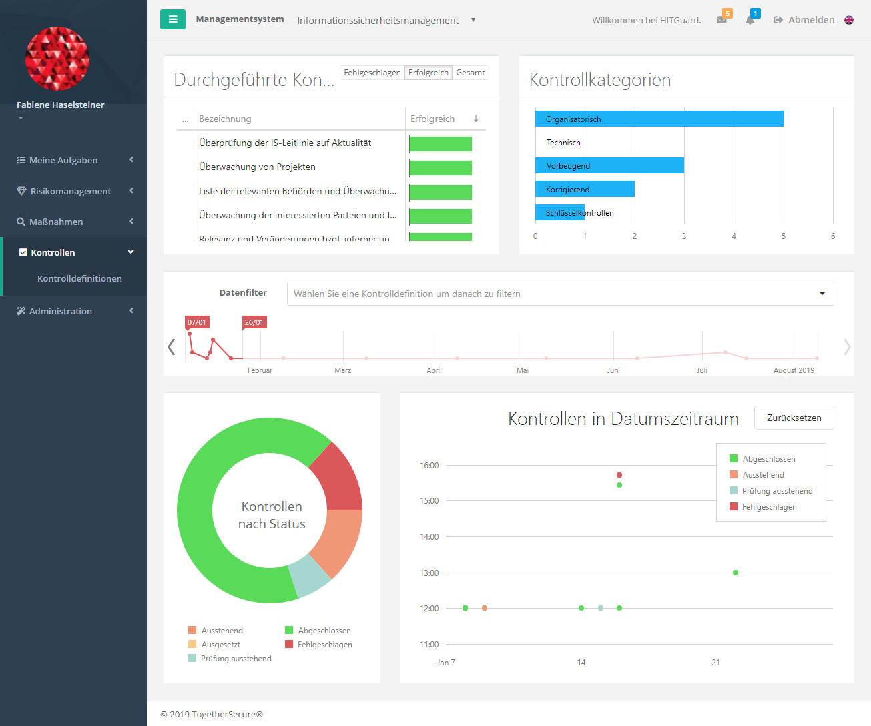Toggle the Gesamt filter

tap(471, 73)
